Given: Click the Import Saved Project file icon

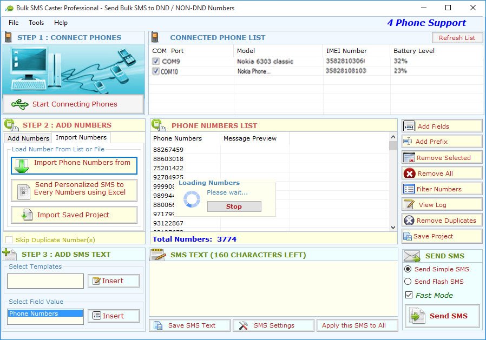Looking at the screenshot, I should point(27,215).
